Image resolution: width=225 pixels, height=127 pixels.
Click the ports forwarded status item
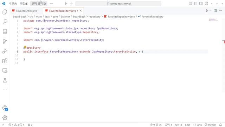pyautogui.click(x=30, y=125)
